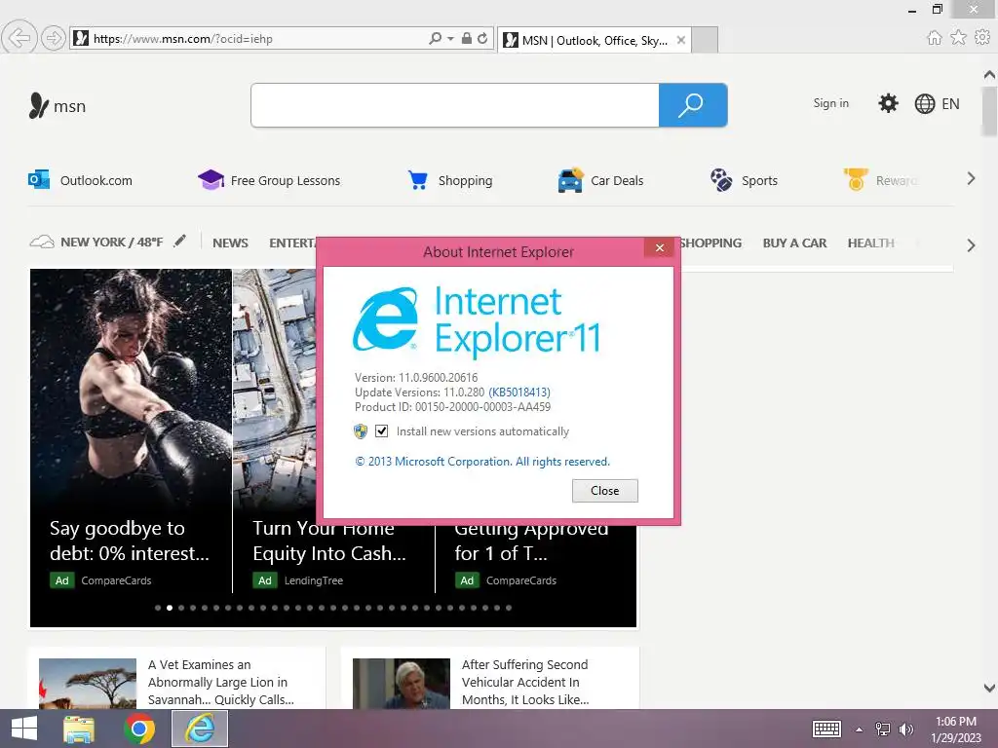998x748 pixels.
Task: Open the NEWS category
Action: pos(230,243)
